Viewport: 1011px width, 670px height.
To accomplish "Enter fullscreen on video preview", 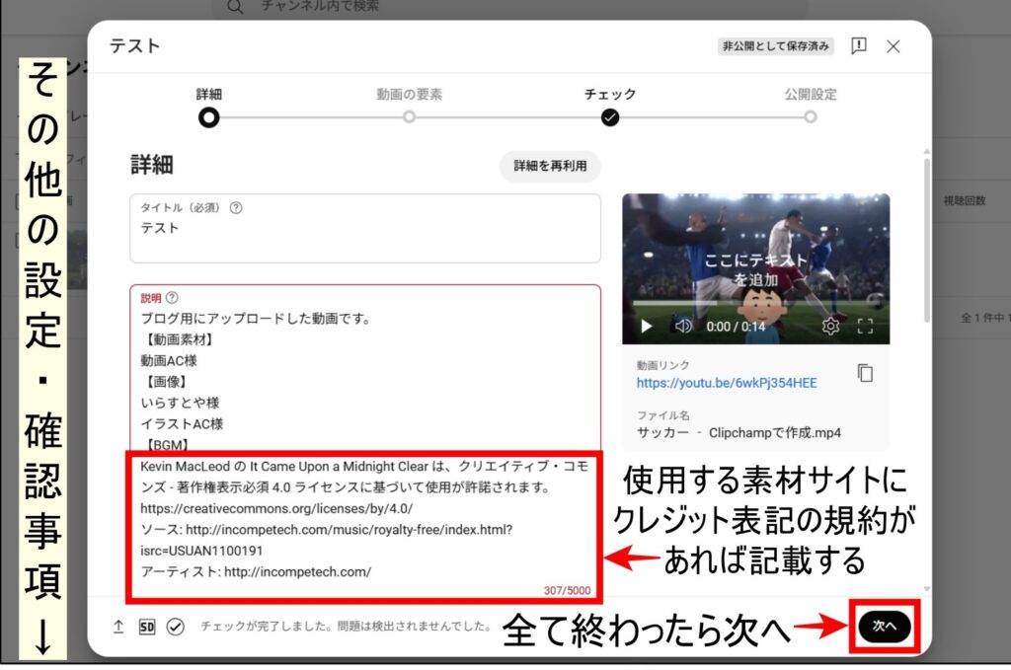I will pos(865,326).
